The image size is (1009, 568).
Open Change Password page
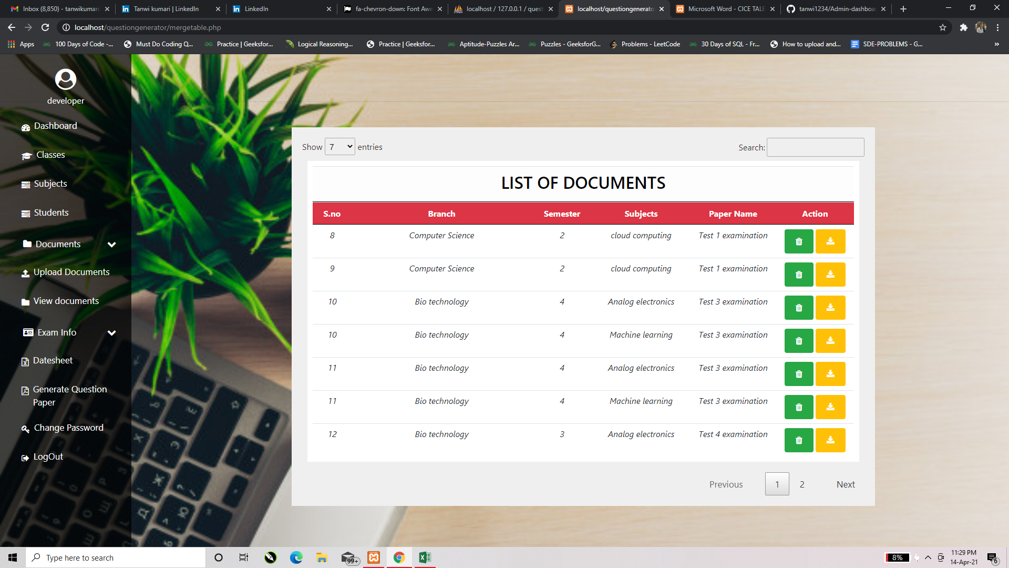63,428
